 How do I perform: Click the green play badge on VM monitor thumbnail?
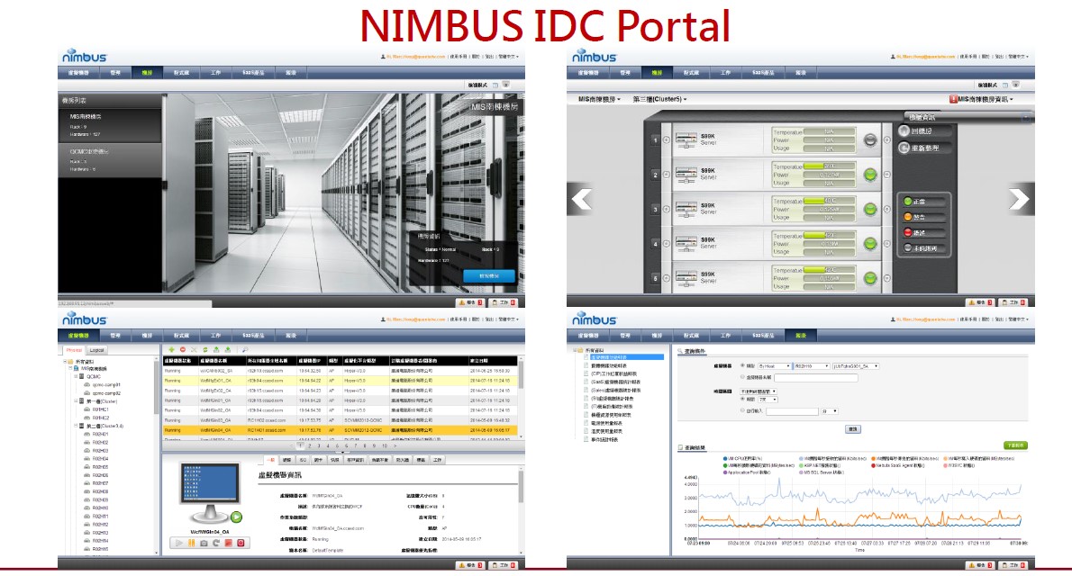236,517
